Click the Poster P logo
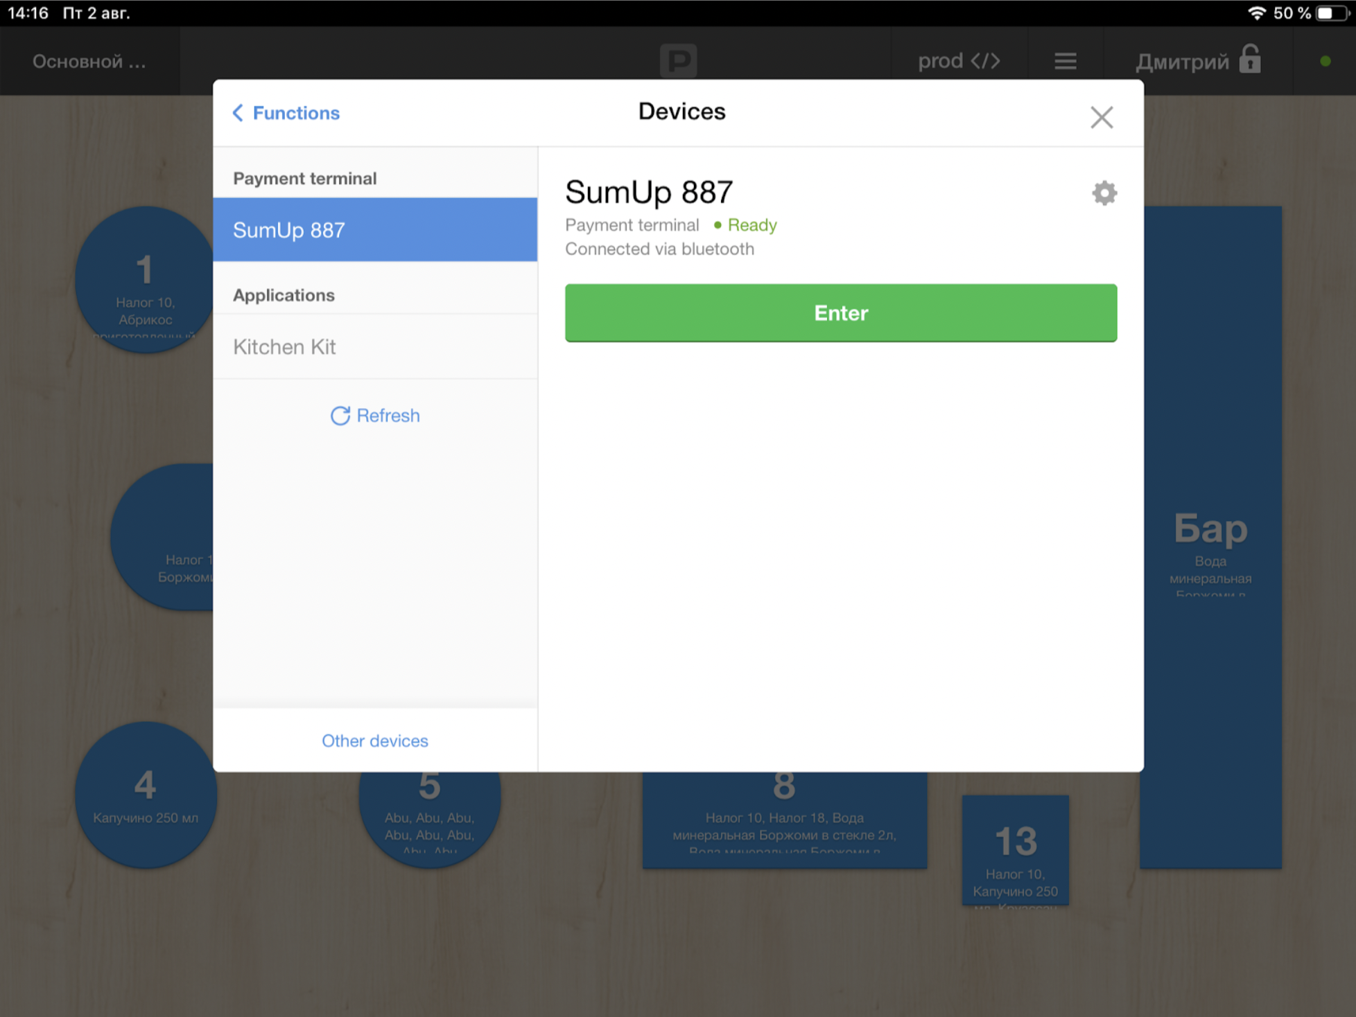 (x=679, y=61)
